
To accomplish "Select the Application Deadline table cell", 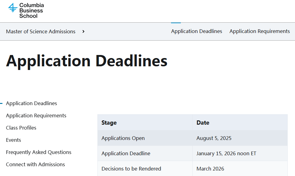I will coord(145,153).
